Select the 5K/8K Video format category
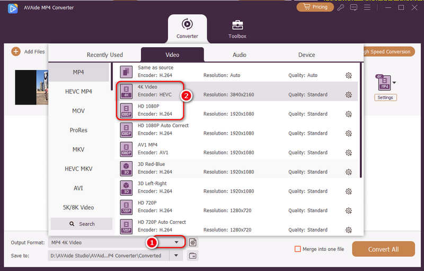The height and width of the screenshot is (271, 424). (78, 207)
